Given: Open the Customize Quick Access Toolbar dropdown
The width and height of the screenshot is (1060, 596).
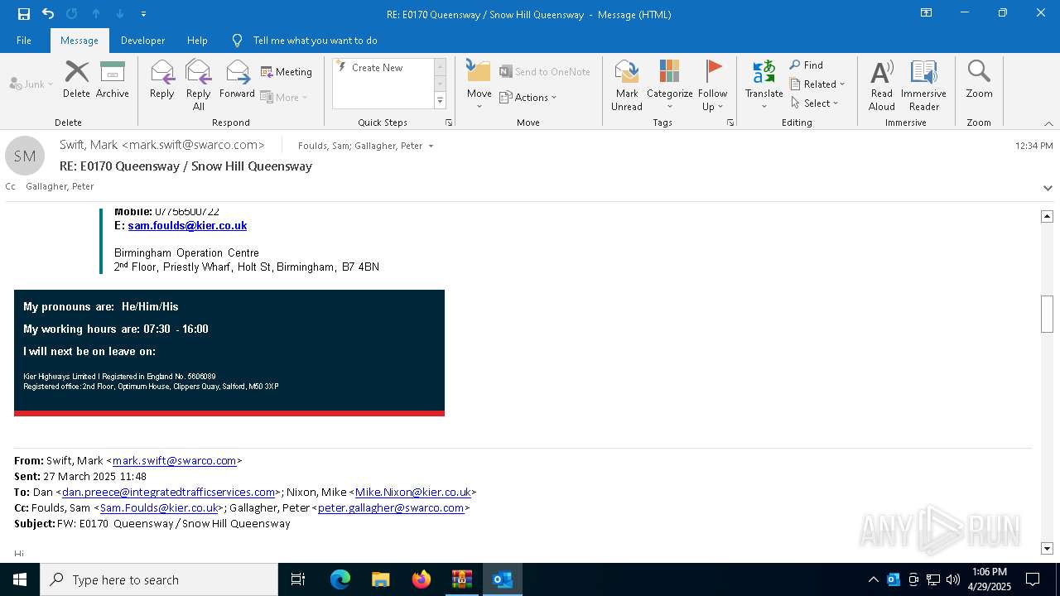Looking at the screenshot, I should pyautogui.click(x=144, y=14).
